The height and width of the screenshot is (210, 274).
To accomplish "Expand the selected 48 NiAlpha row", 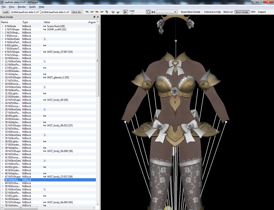I will 3,180.
